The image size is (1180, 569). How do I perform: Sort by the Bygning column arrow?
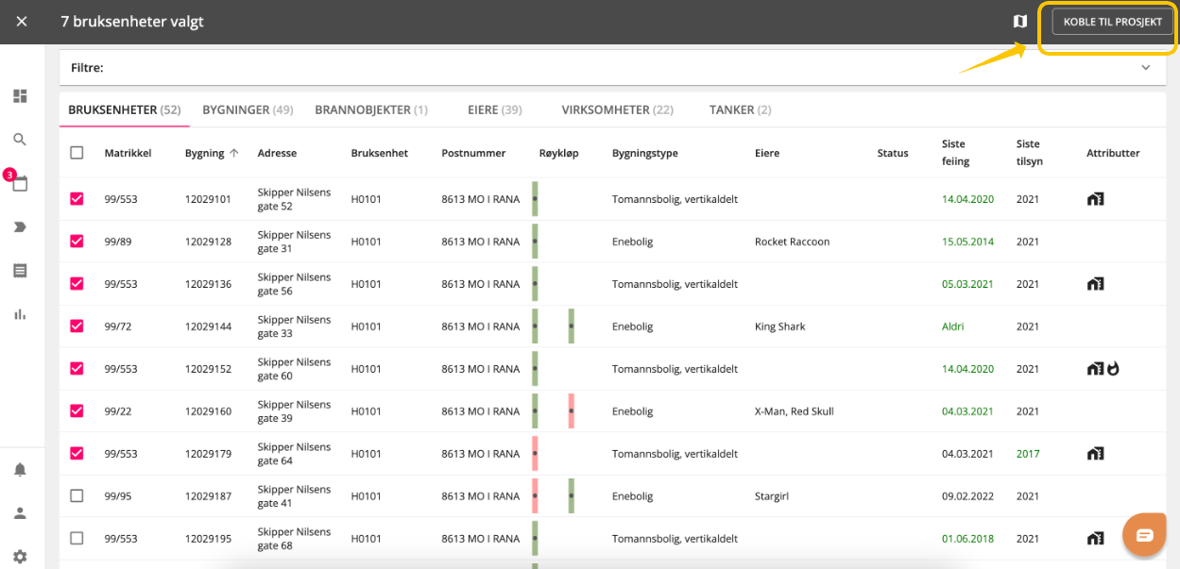(234, 153)
